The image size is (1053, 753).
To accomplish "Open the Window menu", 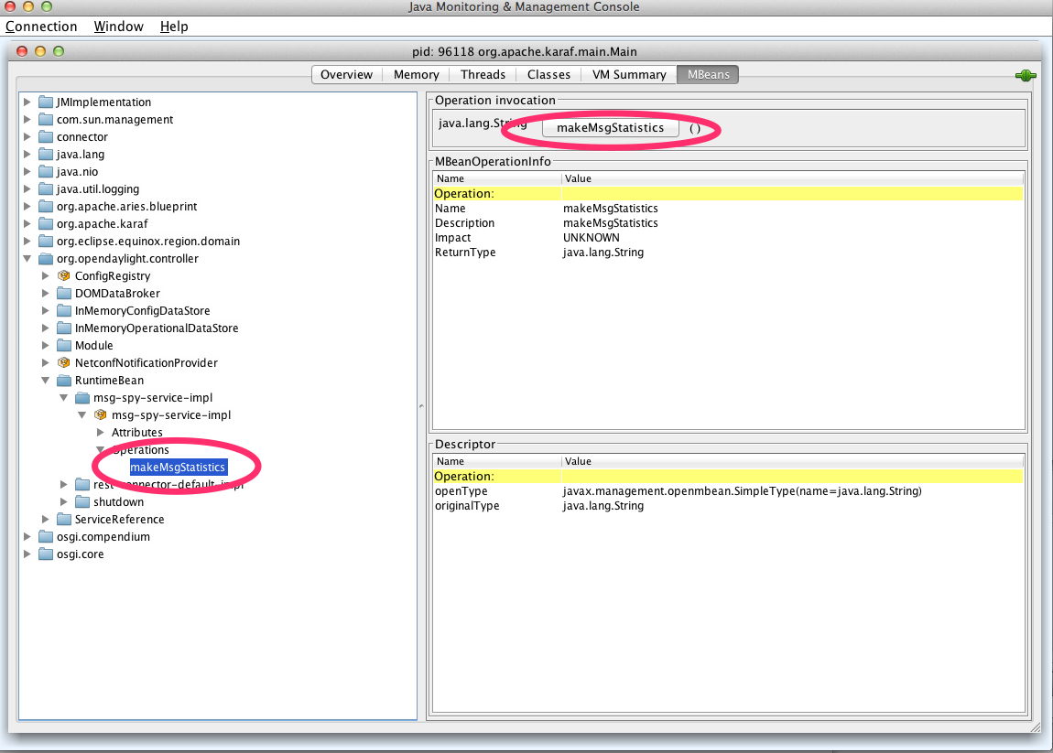I will [x=118, y=27].
